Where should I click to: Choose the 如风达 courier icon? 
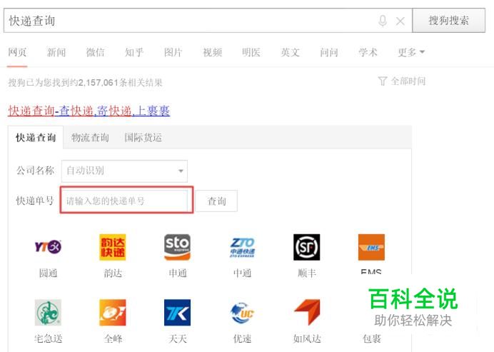point(307,312)
